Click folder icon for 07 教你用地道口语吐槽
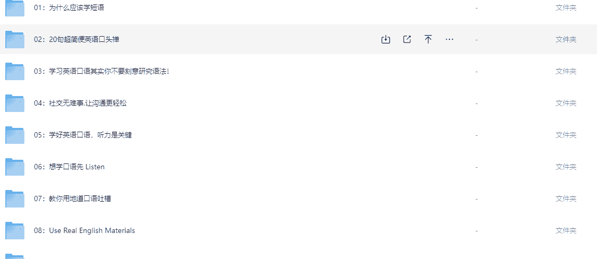This screenshot has width=597, height=259. point(15,198)
